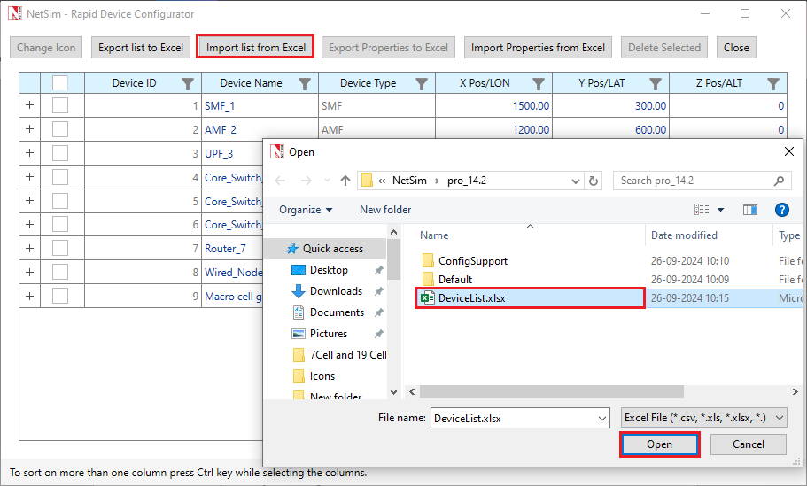Check the box for Router_7 row
The image size is (807, 486).
[x=60, y=249]
